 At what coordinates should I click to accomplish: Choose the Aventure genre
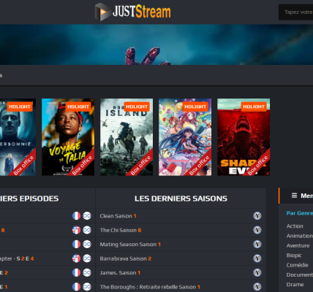click(298, 245)
